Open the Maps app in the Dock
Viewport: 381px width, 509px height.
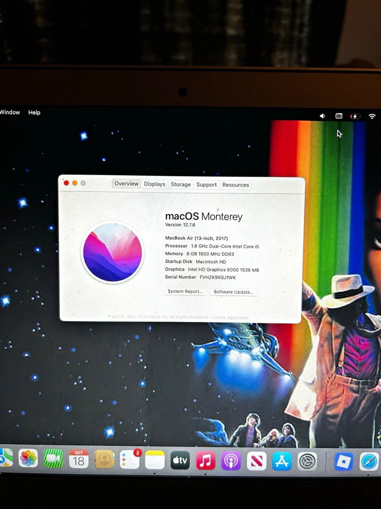pos(6,458)
